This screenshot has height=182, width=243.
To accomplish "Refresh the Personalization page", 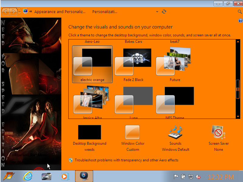I will (164, 12).
